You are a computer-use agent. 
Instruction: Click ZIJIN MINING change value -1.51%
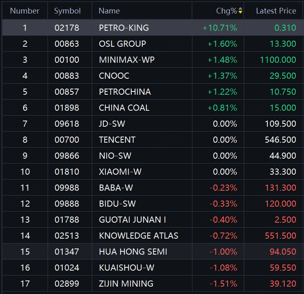point(223,284)
